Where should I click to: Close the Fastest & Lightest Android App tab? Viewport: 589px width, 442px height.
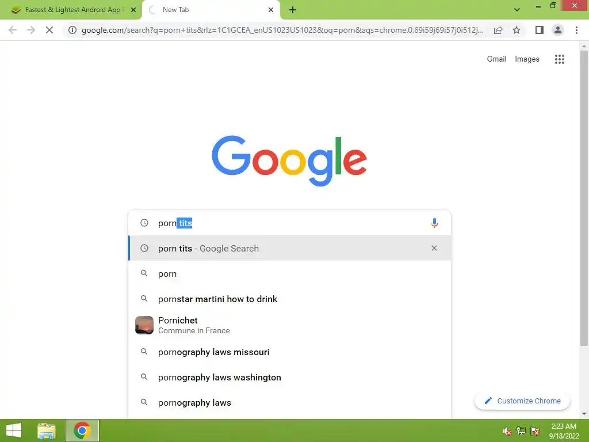point(133,10)
